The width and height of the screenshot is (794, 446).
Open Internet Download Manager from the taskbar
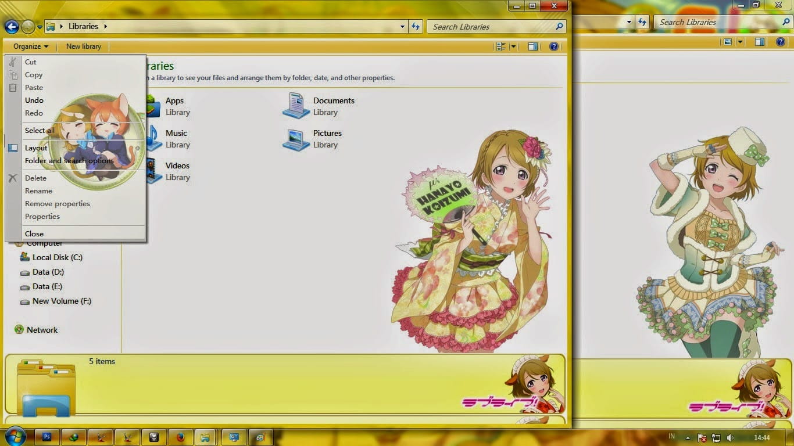(73, 437)
